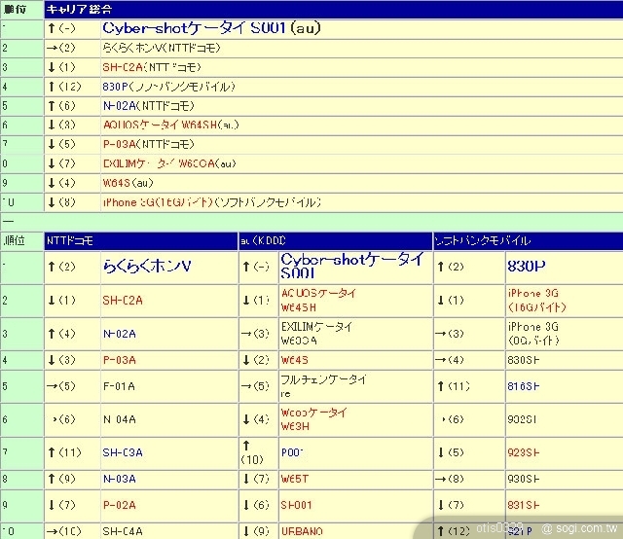
Task: Click P001 in the au column
Action: [x=292, y=452]
